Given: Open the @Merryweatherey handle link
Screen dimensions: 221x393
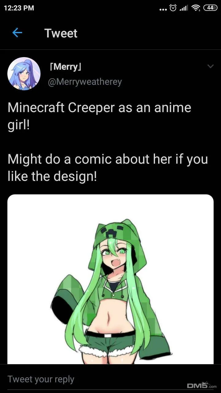Looking at the screenshot, I should (85, 82).
